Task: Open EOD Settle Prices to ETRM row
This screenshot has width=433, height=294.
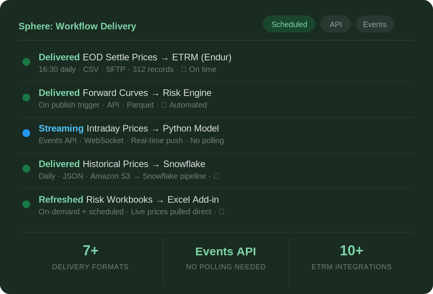Action: (216, 64)
